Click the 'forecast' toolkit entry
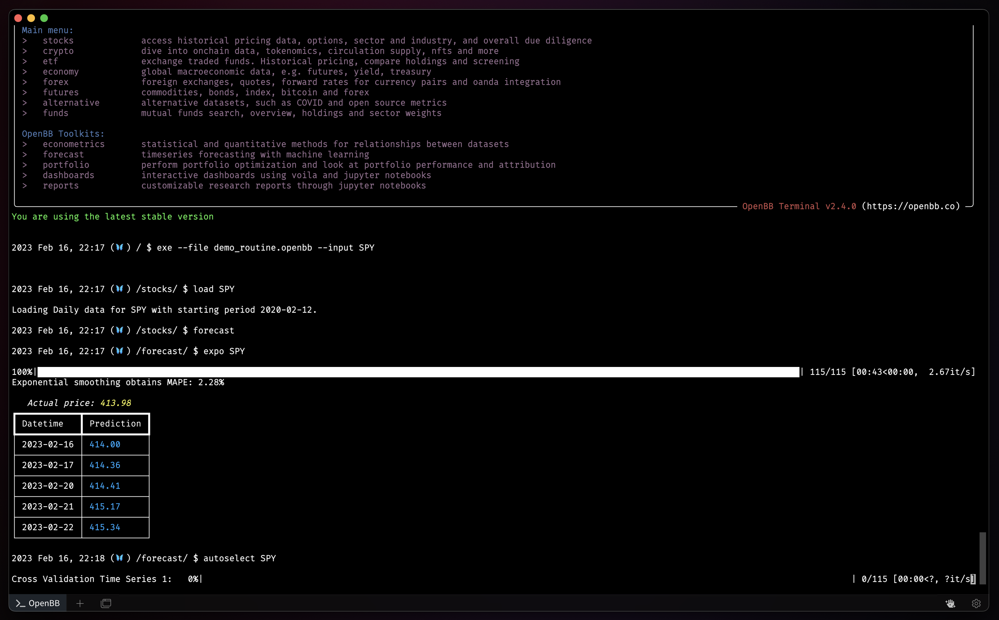 [x=63, y=155]
